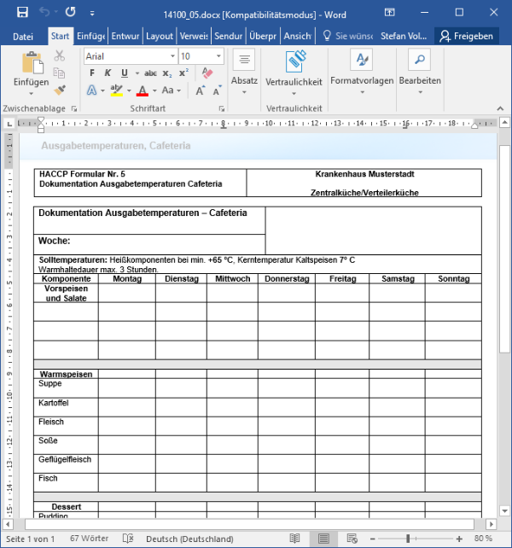
Task: Click the Deutsch (Deutschland) language indicator
Action: tap(189, 539)
